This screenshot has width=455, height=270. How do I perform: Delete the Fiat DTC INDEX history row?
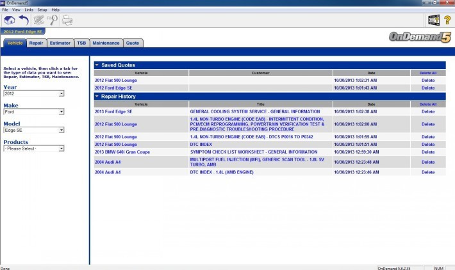tap(428, 144)
